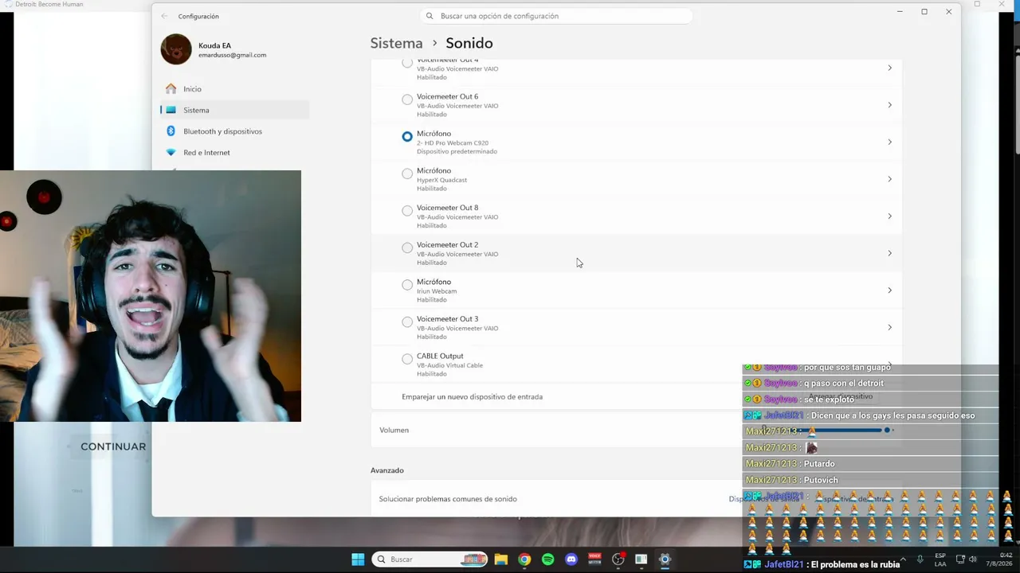Open the clock and date flyout
This screenshot has height=573, width=1020.
(x=999, y=559)
